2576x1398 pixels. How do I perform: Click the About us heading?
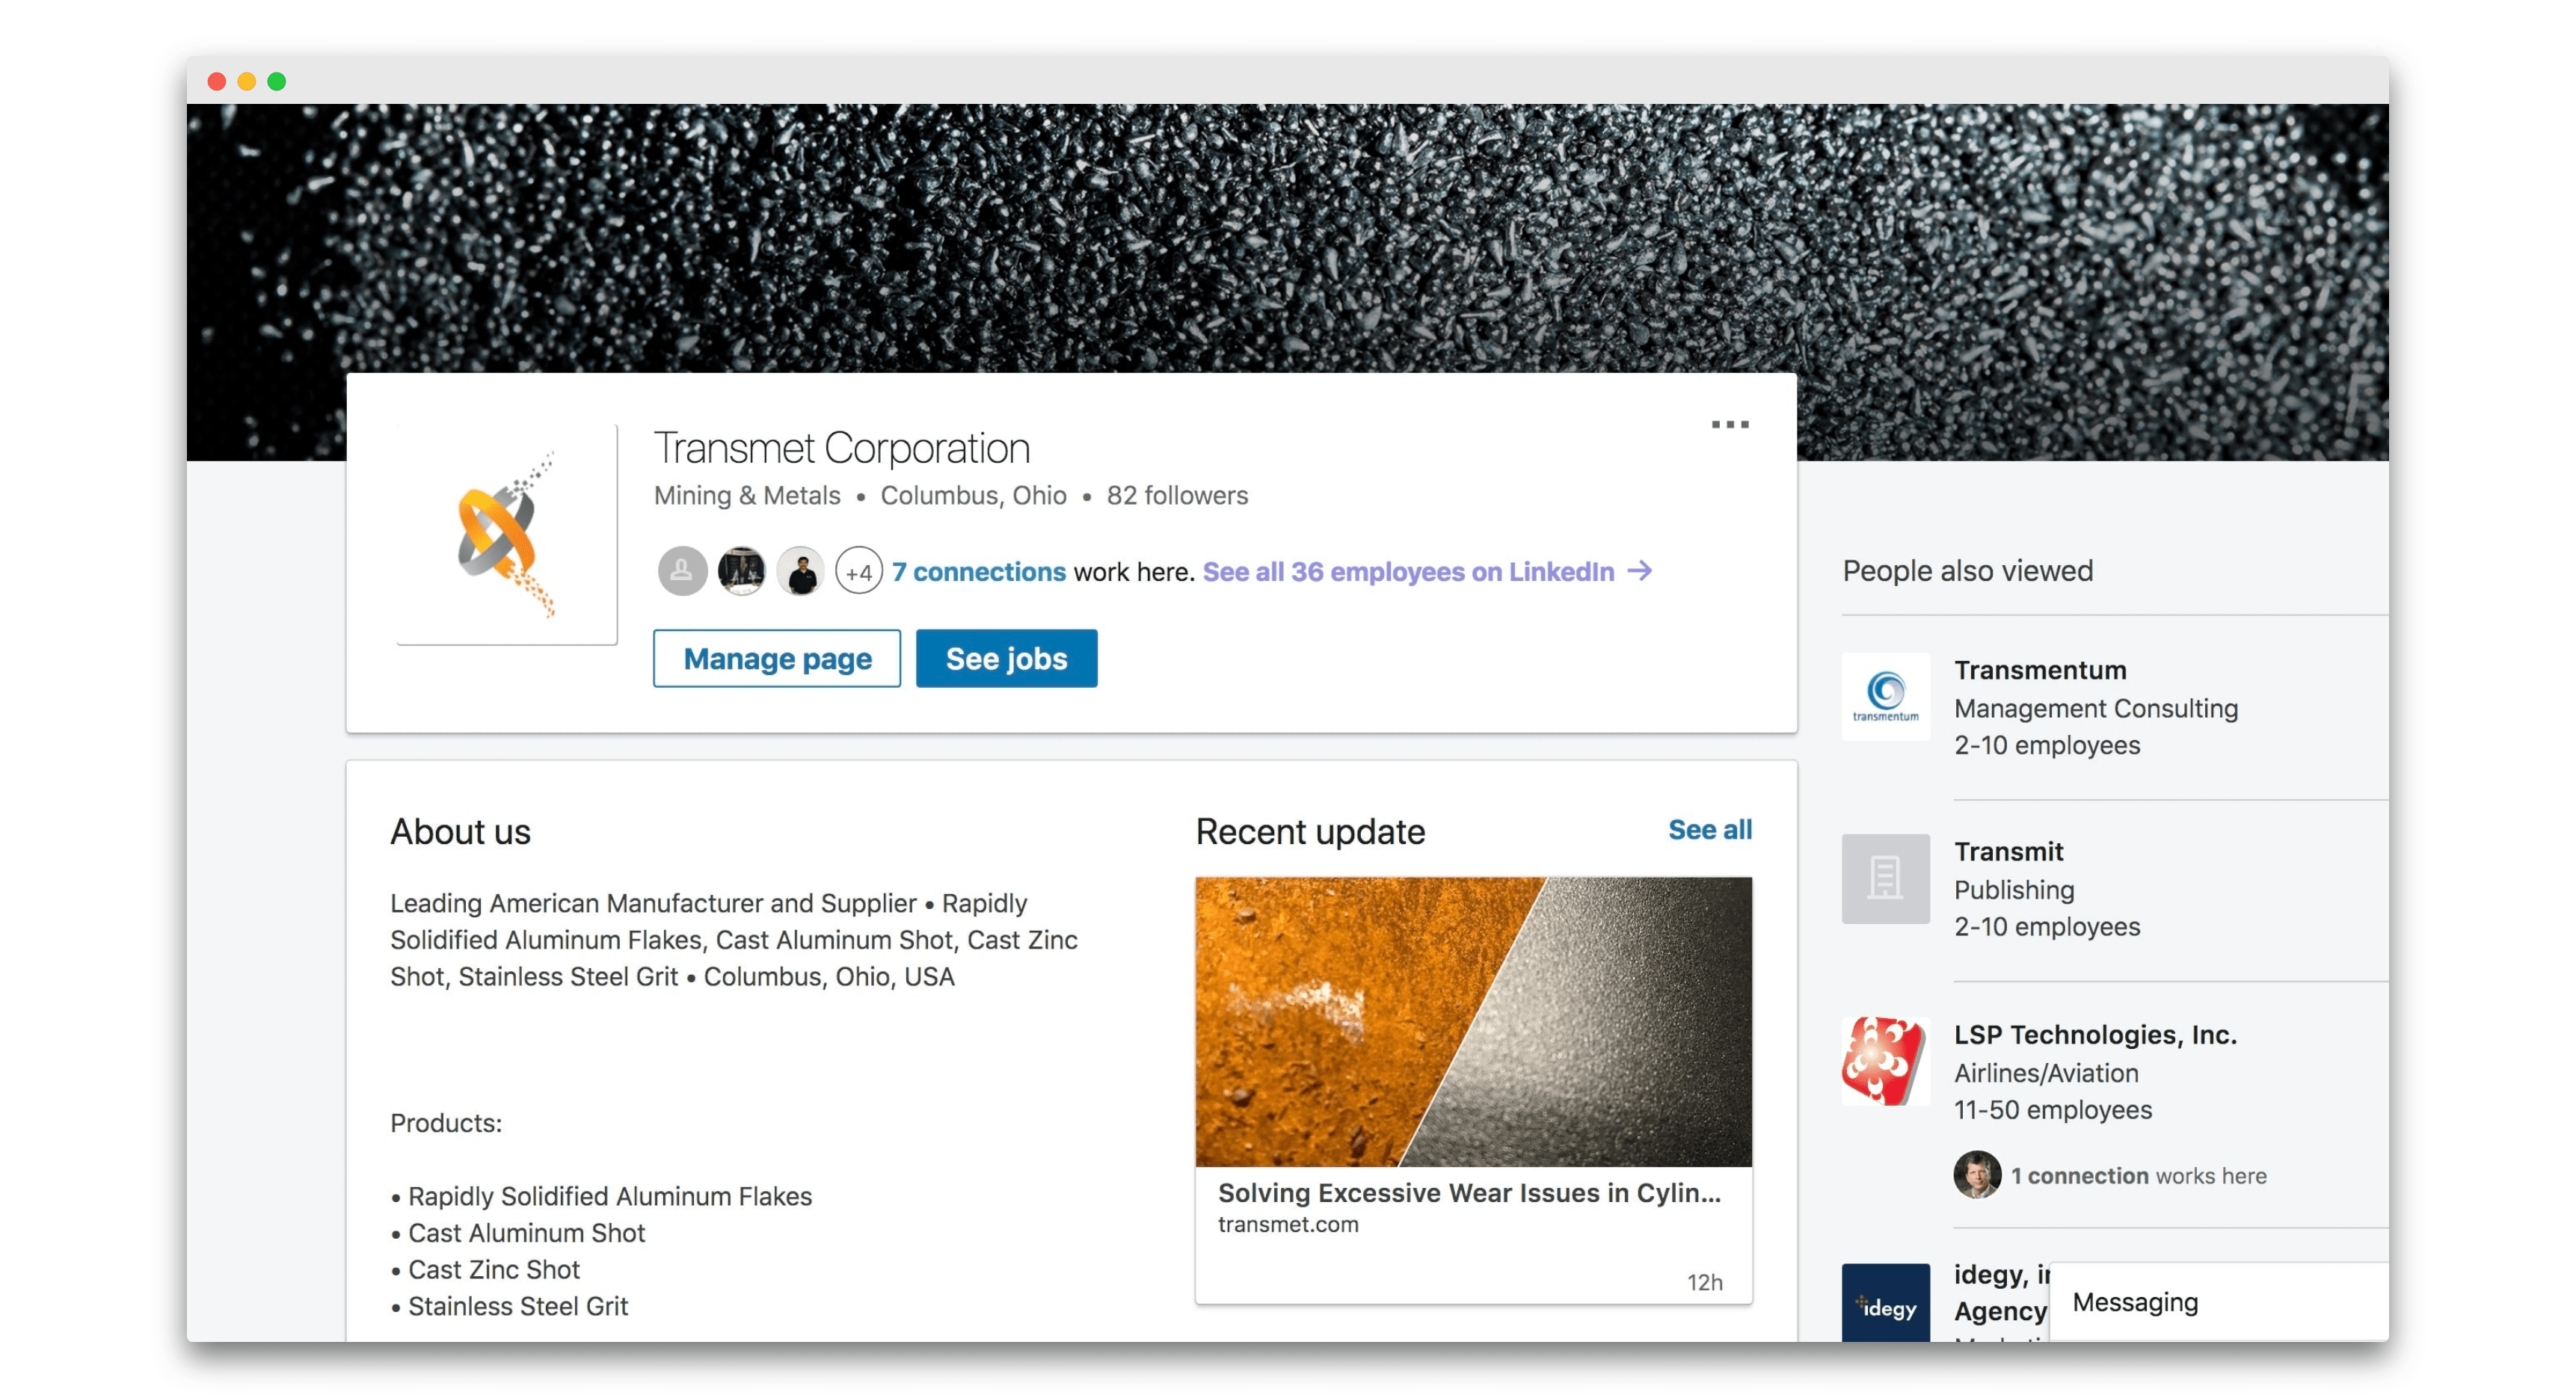[460, 831]
